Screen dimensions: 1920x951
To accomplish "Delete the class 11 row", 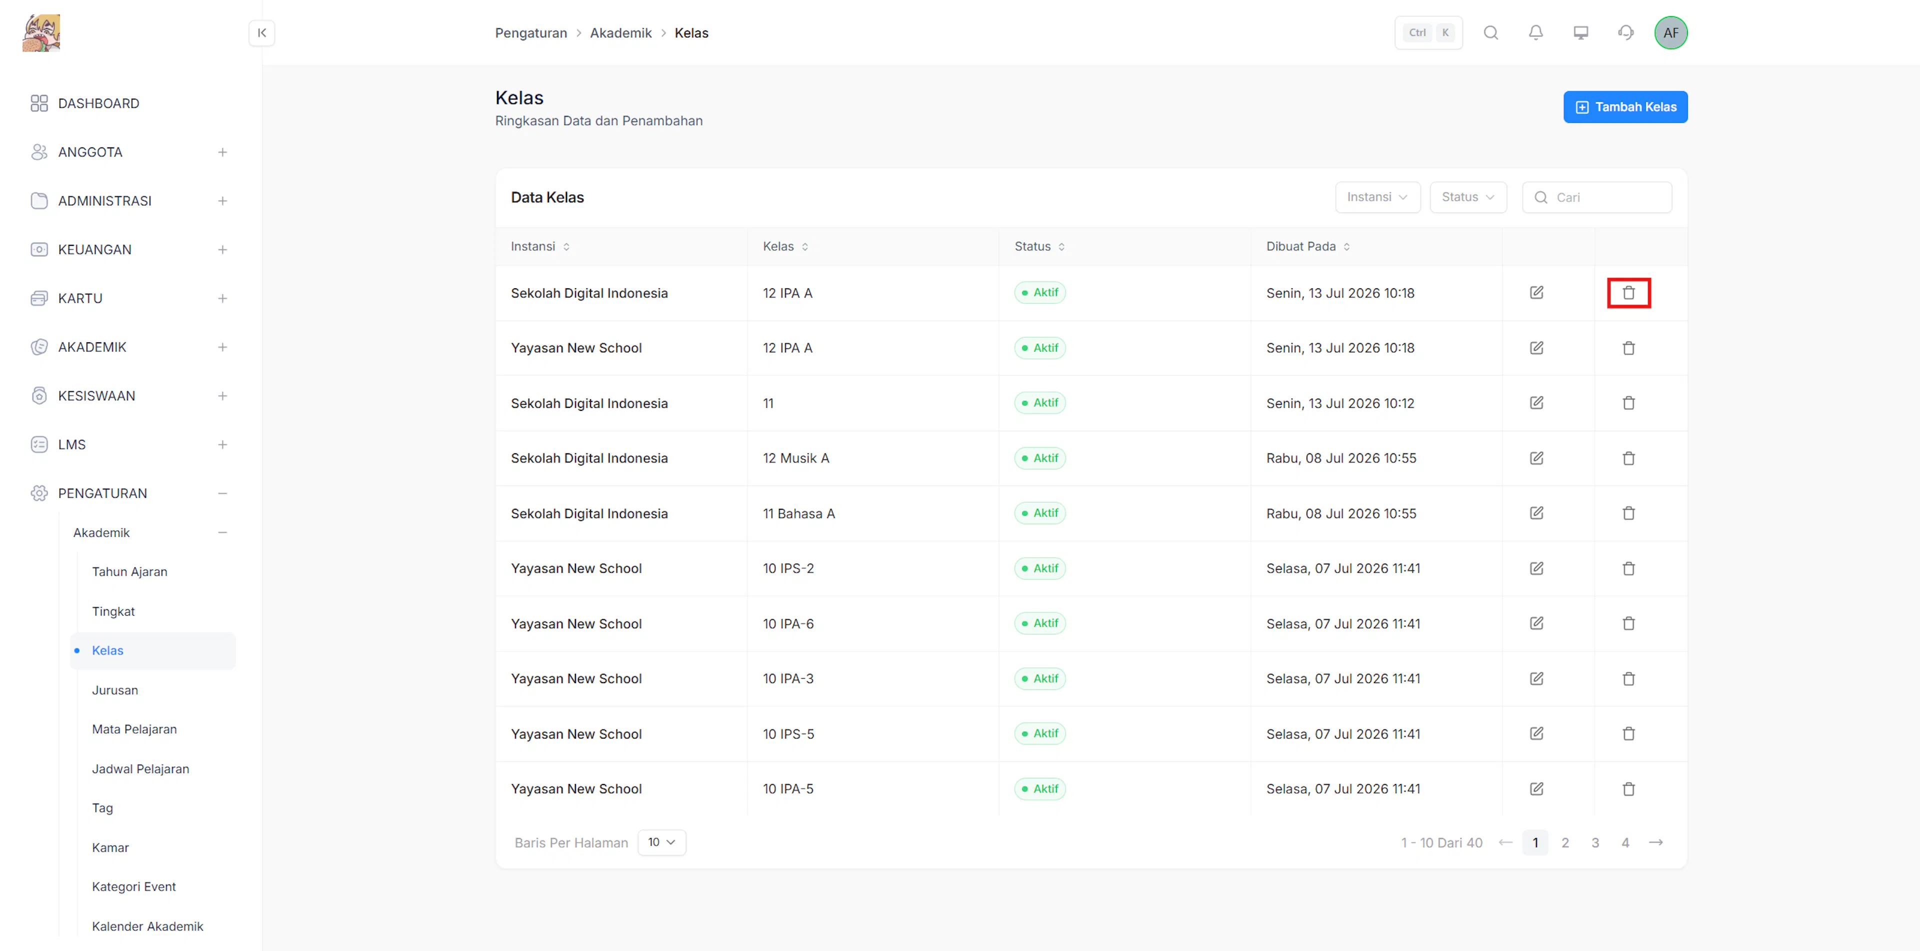I will 1628,403.
